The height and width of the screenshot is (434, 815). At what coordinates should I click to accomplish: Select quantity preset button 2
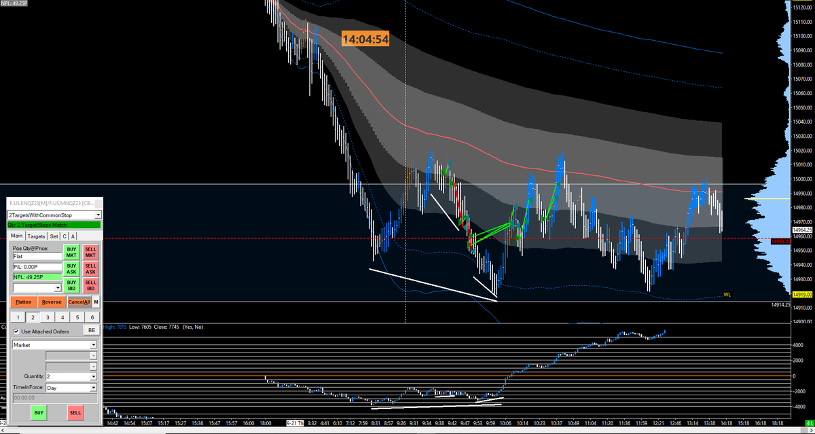coord(33,317)
